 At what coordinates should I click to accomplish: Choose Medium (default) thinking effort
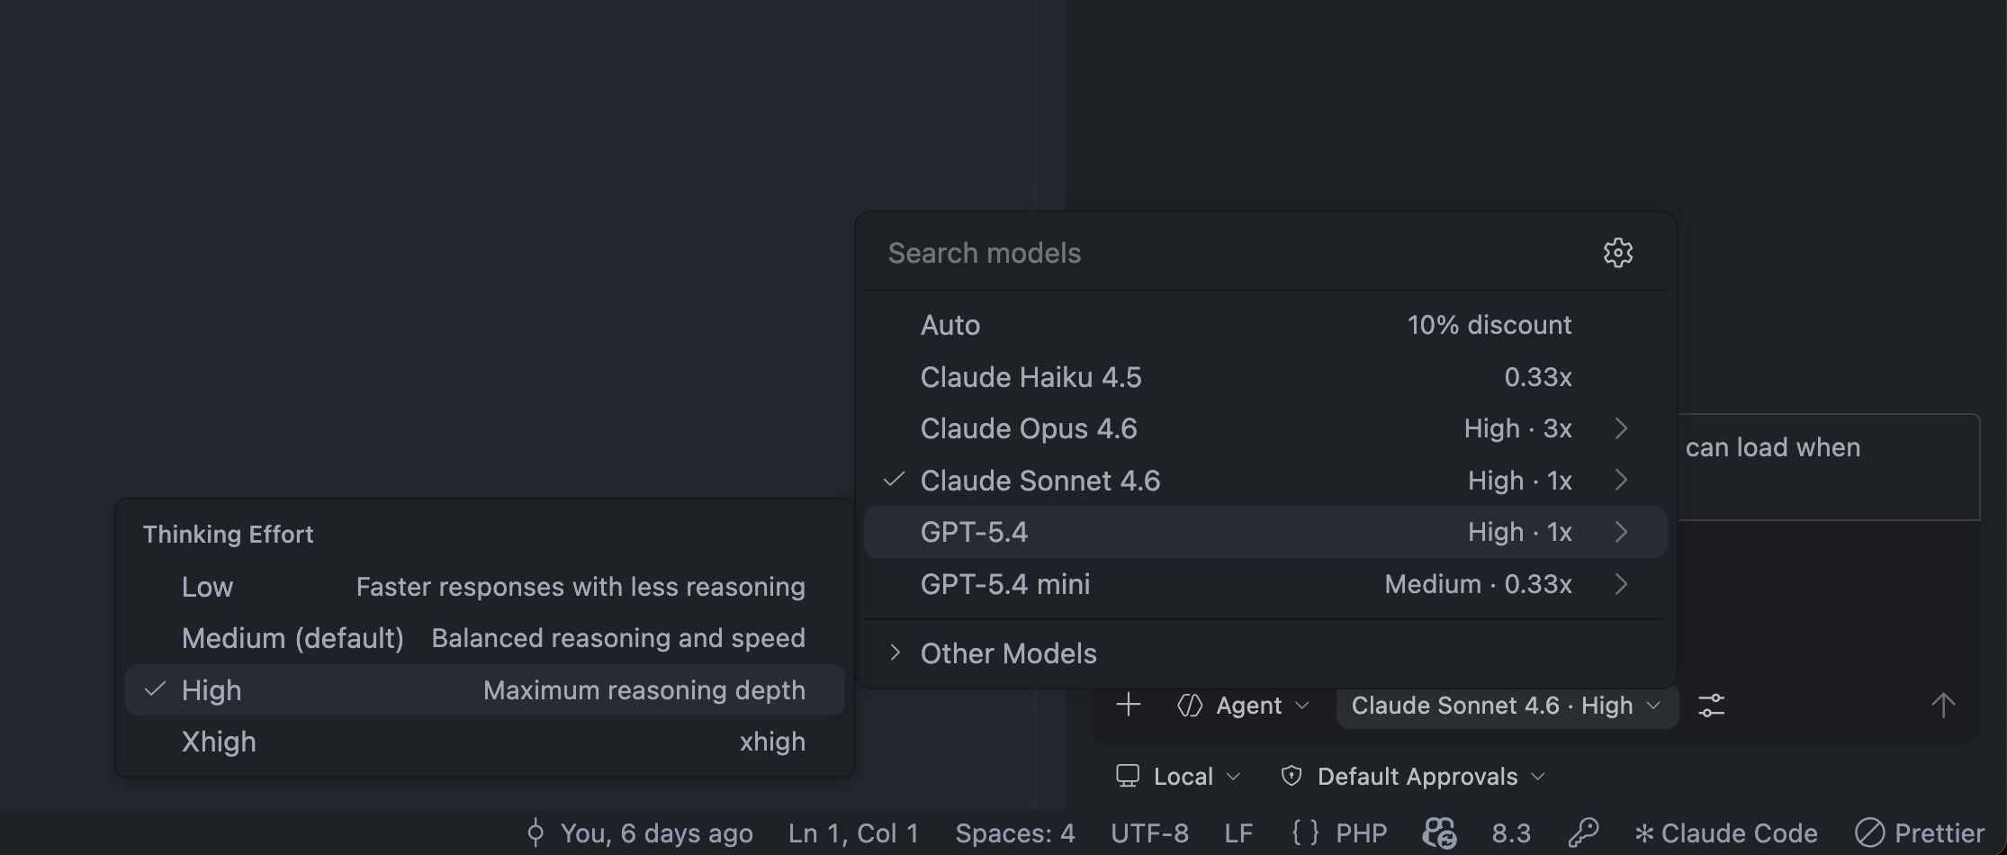[x=293, y=637]
